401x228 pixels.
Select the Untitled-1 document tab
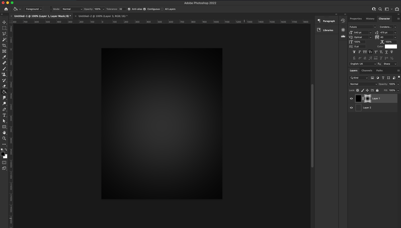[x=42, y=16]
